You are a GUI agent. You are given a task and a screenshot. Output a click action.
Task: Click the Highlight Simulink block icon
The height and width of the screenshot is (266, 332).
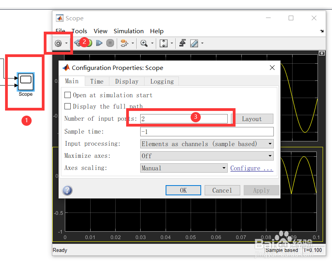point(124,43)
